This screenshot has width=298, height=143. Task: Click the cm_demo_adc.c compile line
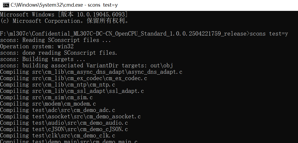click(x=57, y=110)
